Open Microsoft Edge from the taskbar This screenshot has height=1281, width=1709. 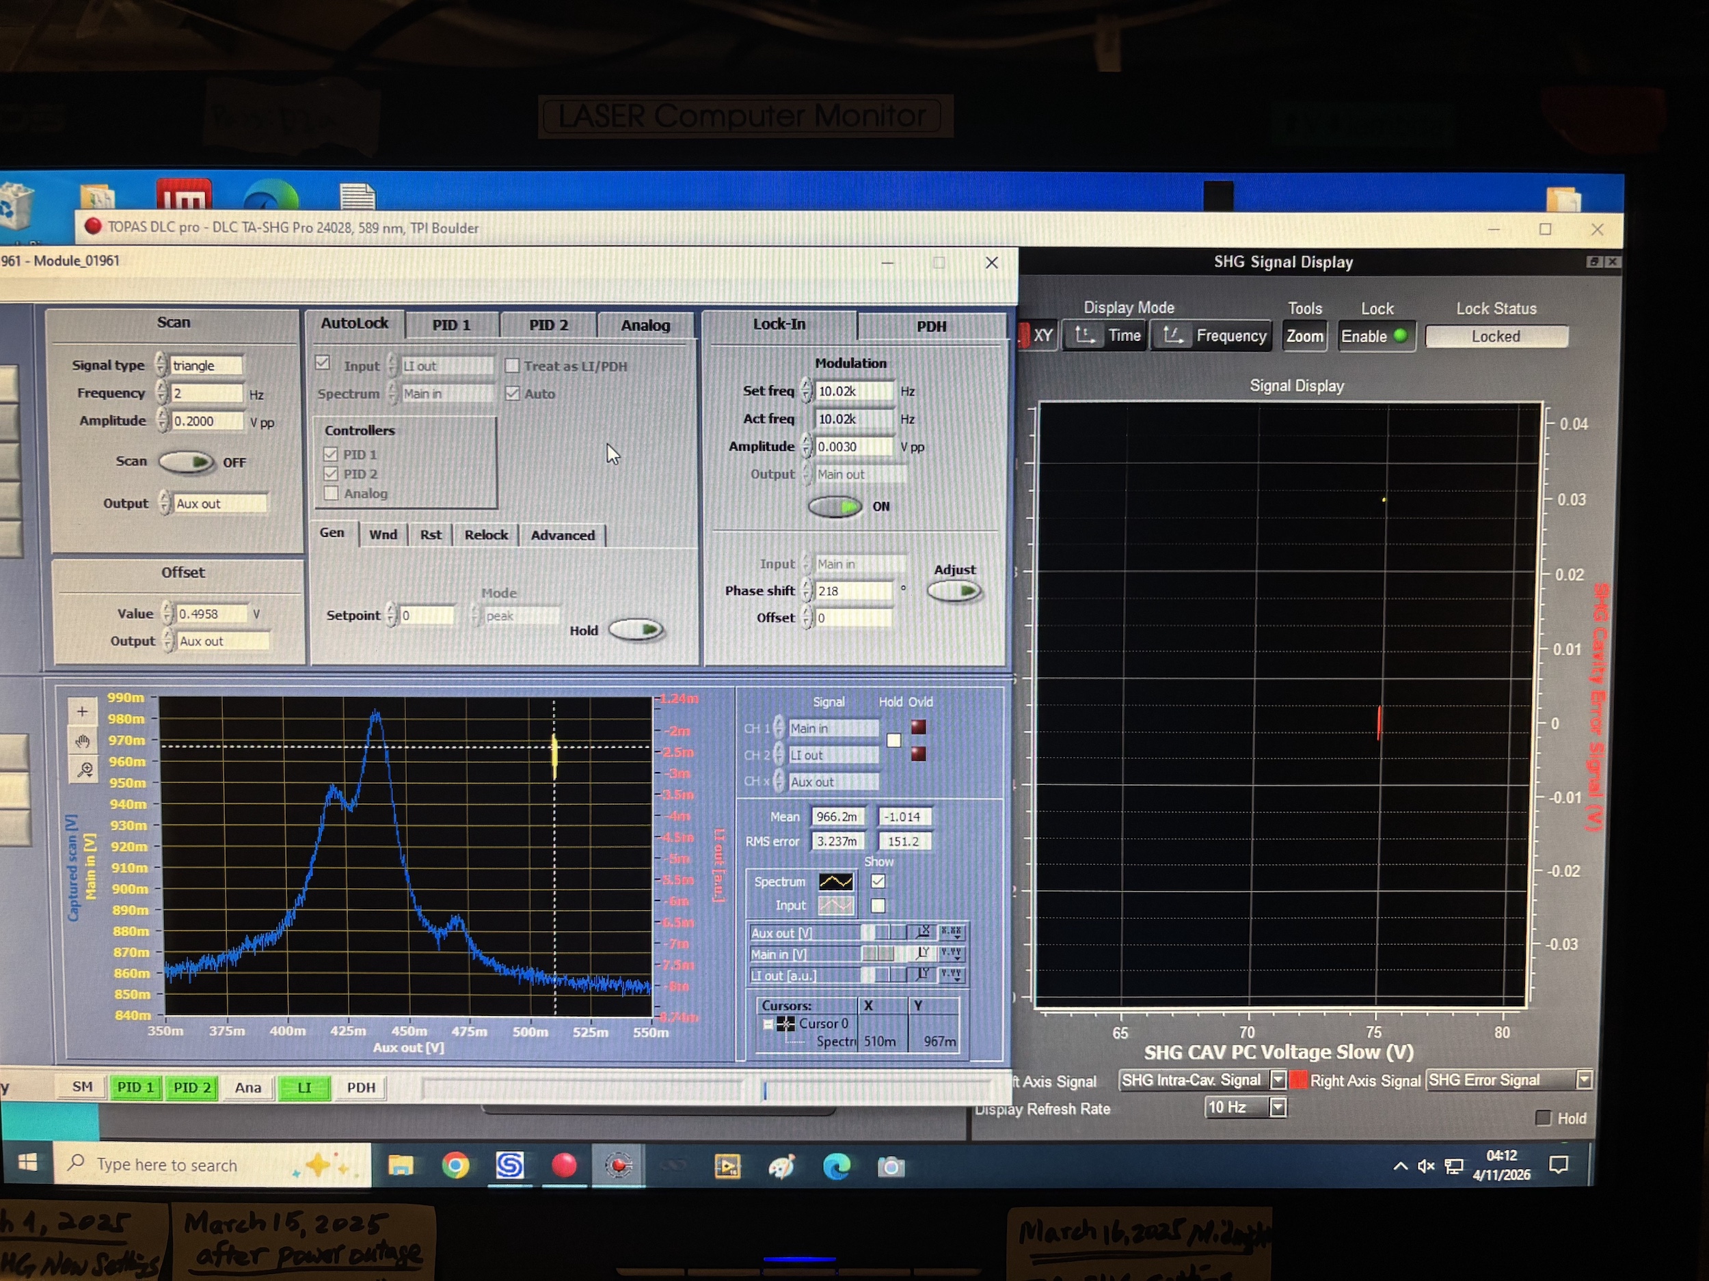[837, 1167]
